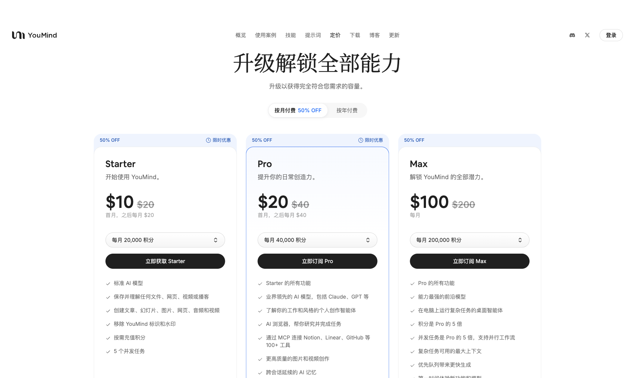Open the 概览 nav item
635x378 pixels.
click(241, 35)
